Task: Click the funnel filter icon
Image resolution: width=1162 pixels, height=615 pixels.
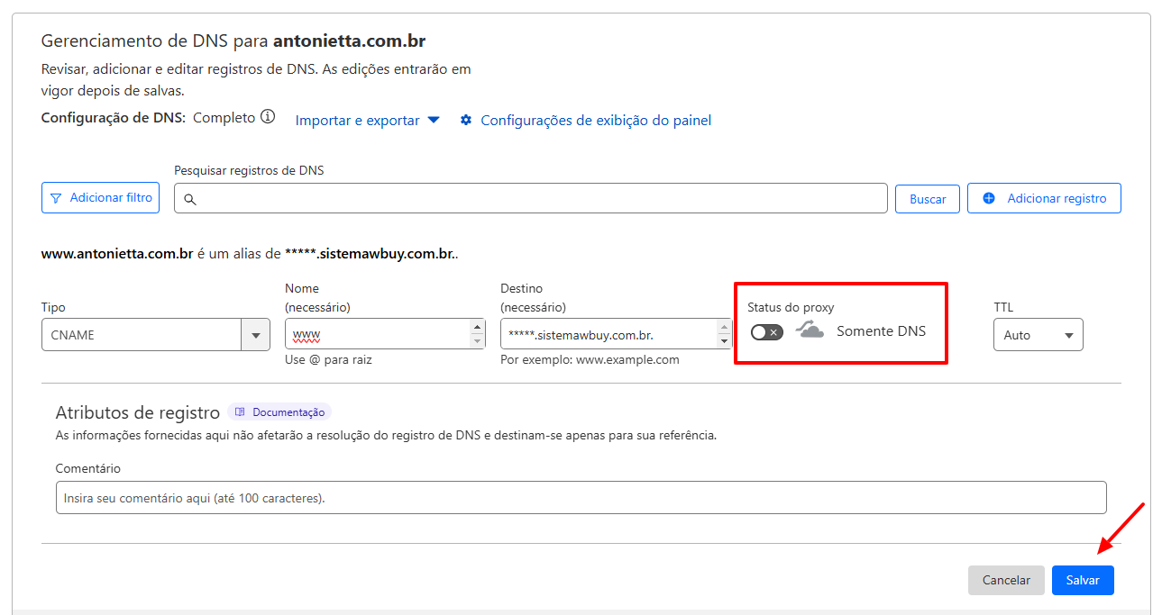Action: tap(56, 198)
